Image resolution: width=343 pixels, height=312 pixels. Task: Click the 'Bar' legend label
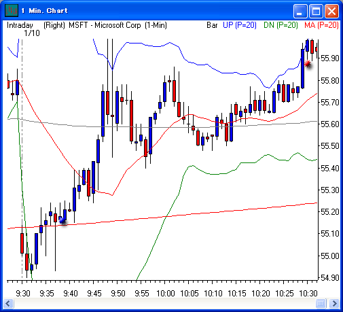pyautogui.click(x=212, y=25)
